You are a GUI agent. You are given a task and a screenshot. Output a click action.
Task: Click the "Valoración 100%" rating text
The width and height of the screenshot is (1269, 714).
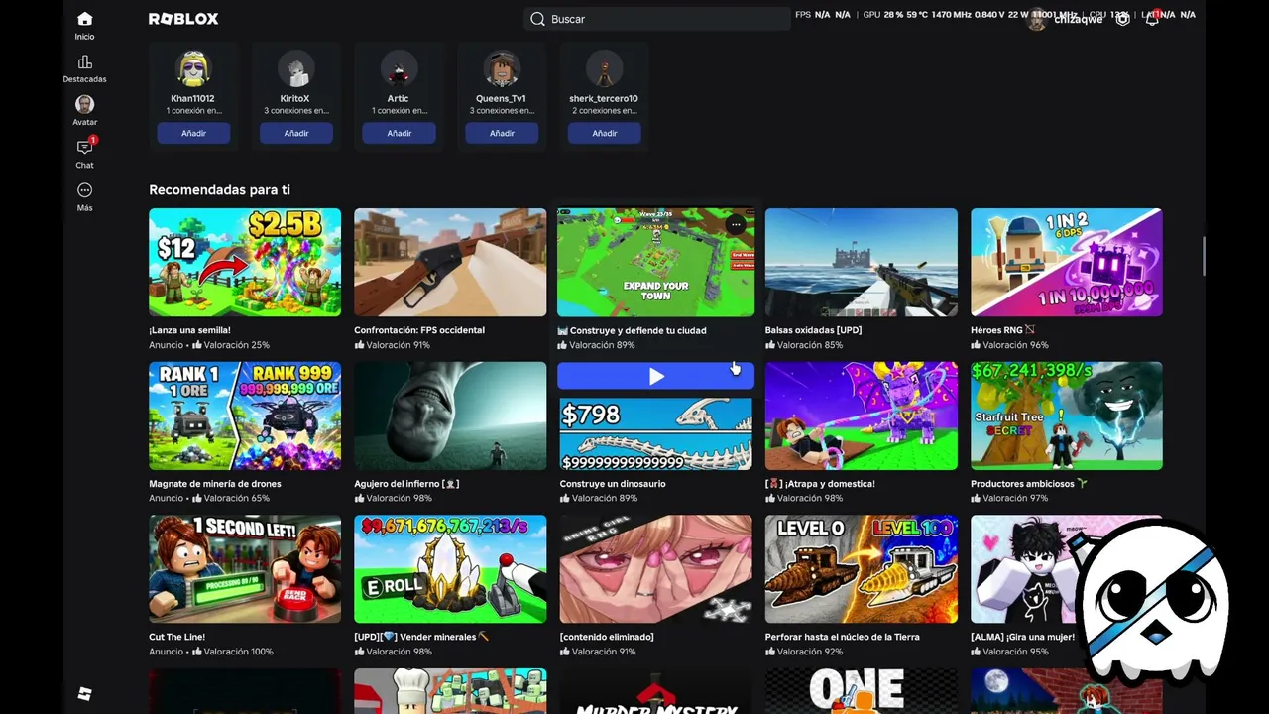239,652
